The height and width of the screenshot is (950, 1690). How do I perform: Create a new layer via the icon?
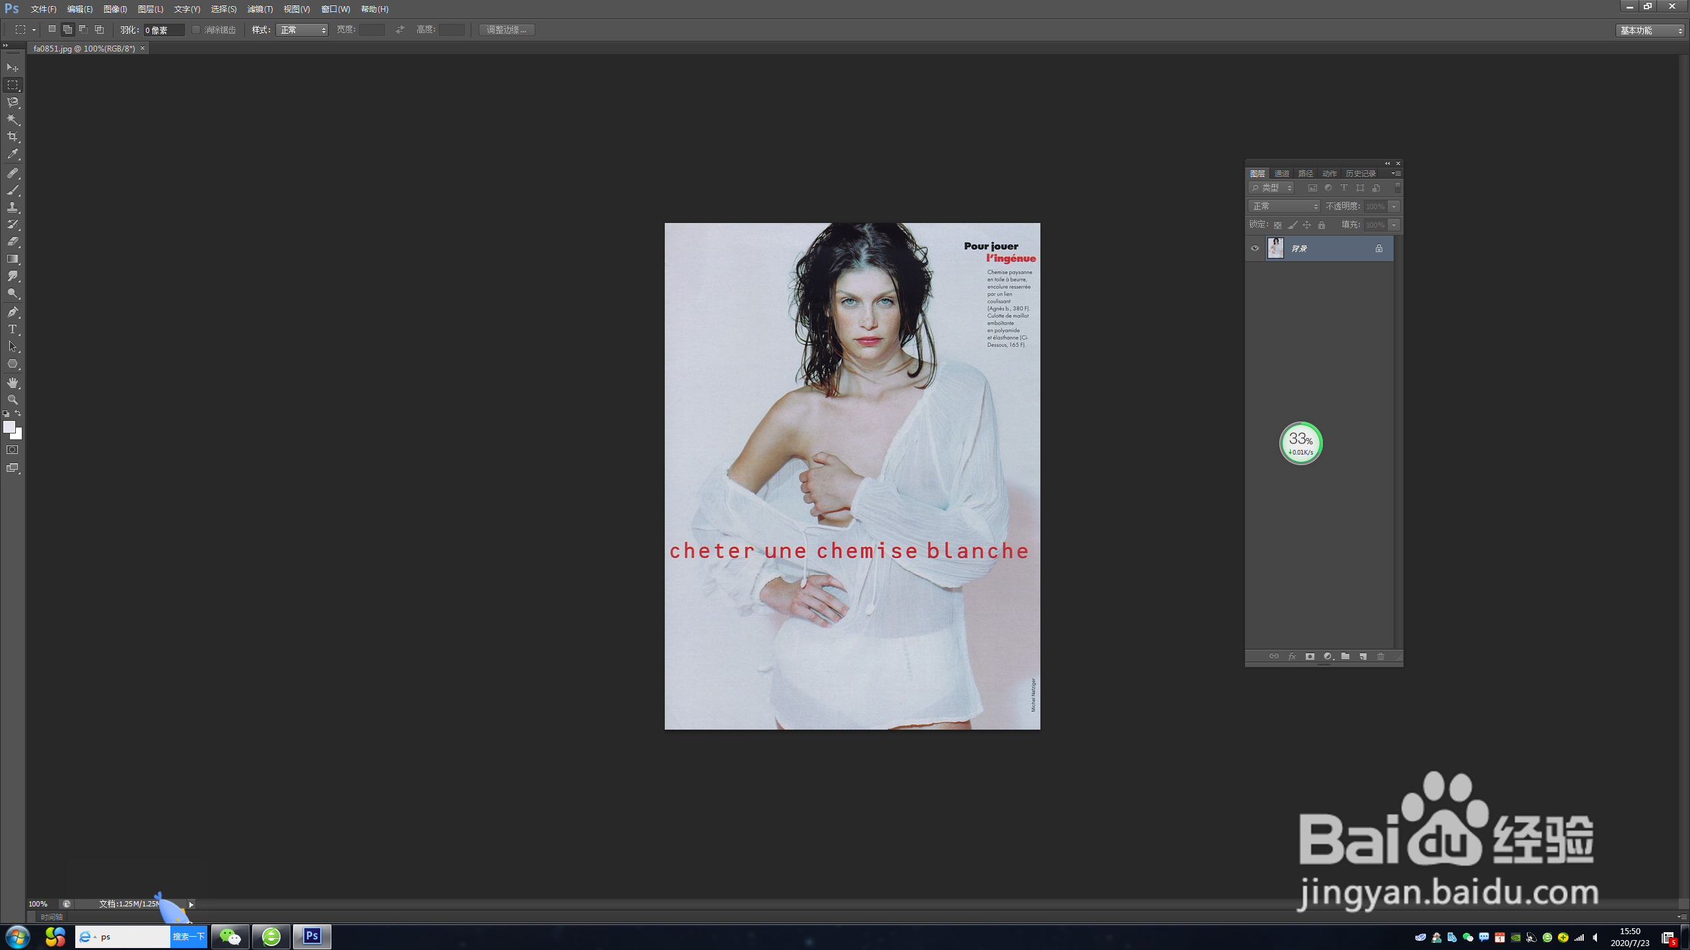point(1363,656)
